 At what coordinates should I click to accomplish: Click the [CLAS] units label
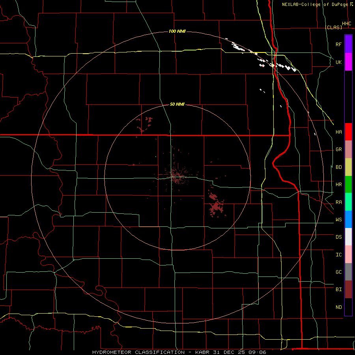[333, 27]
